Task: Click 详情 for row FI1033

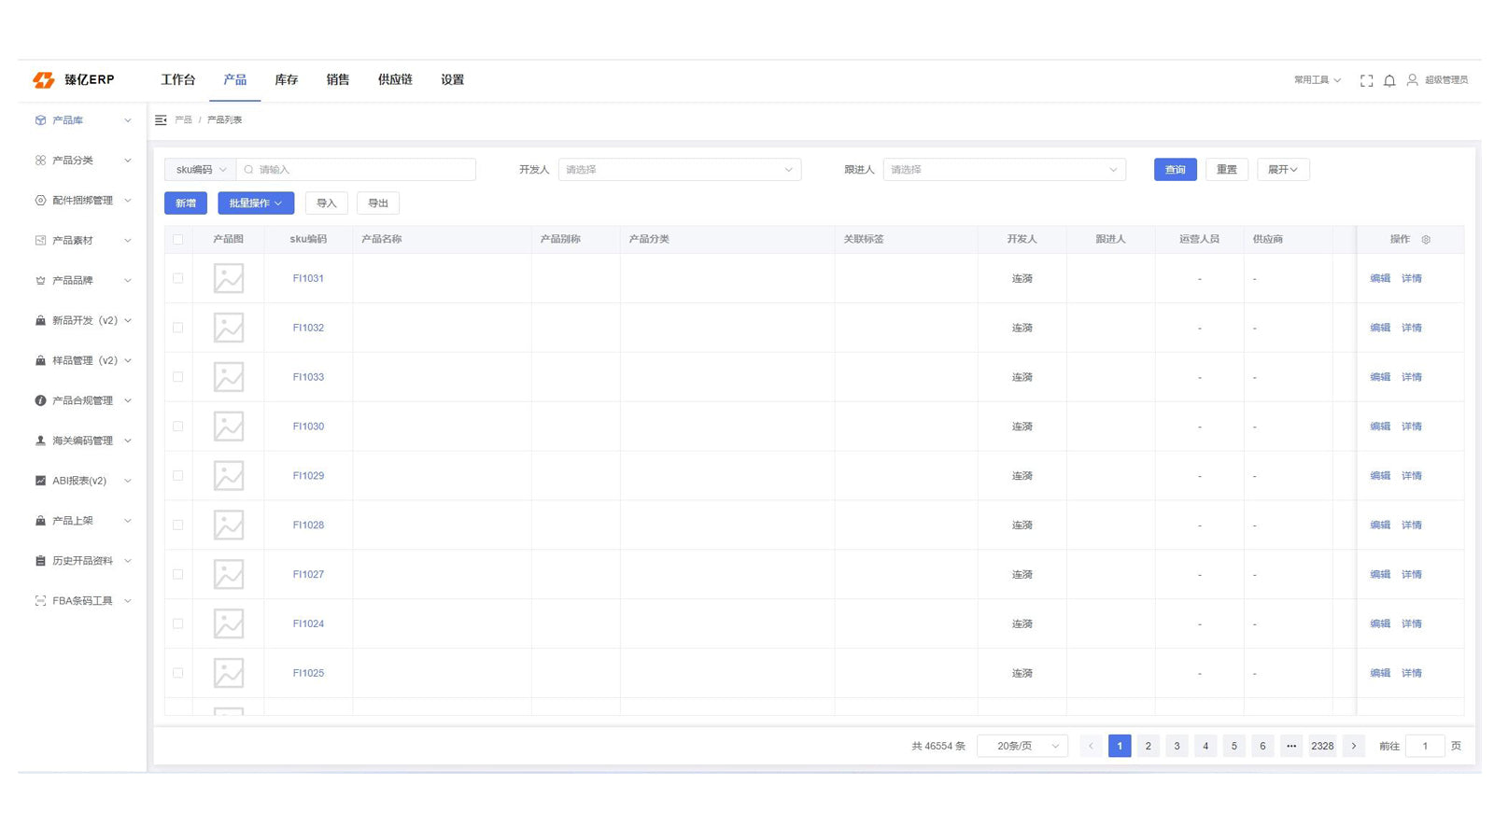Action: tap(1412, 377)
